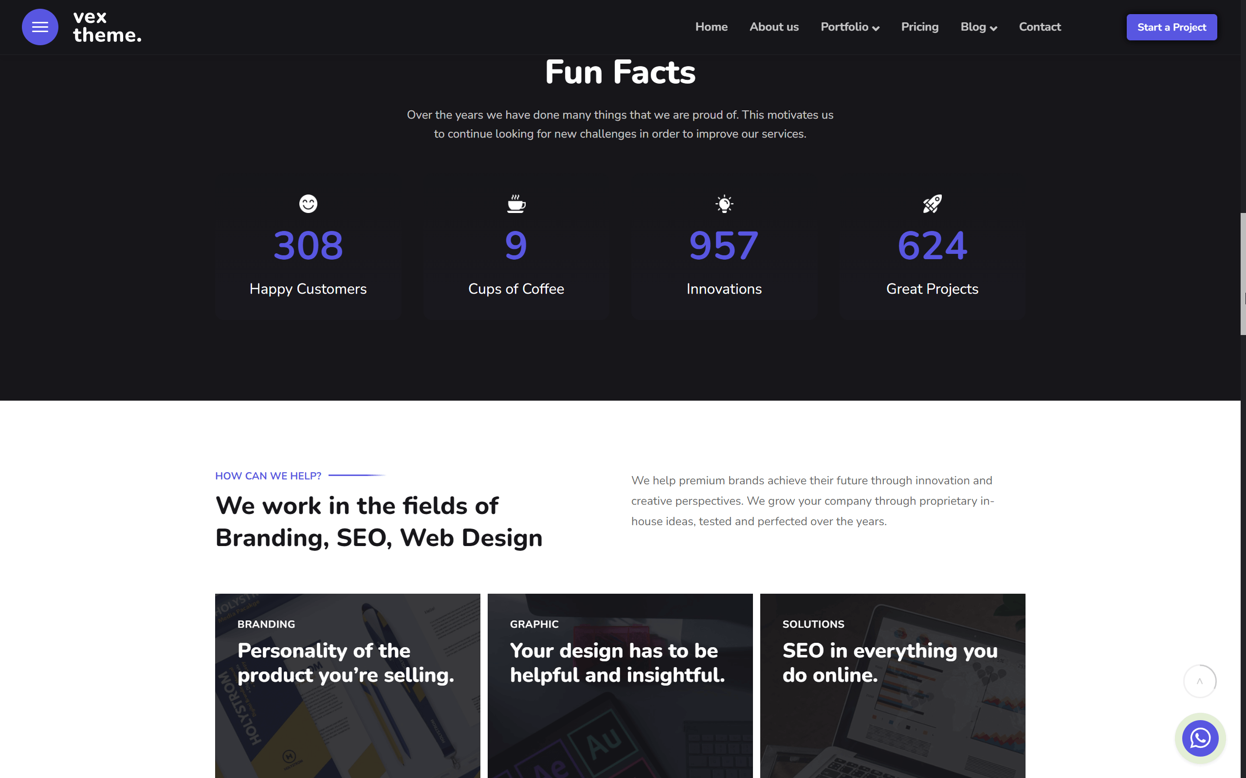Go to the About us page
The height and width of the screenshot is (778, 1246).
coord(774,27)
